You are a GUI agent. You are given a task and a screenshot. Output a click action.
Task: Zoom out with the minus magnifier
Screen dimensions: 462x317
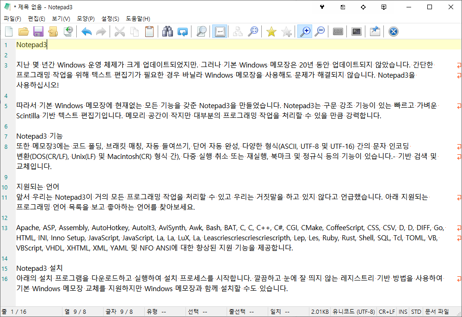tap(320, 31)
